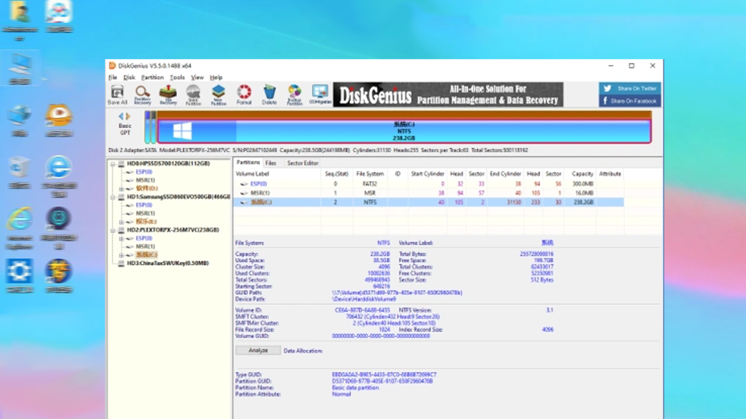Select HD1:SamsungSSD860EVO500GB in the disk tree
The image size is (746, 419).
tap(179, 197)
